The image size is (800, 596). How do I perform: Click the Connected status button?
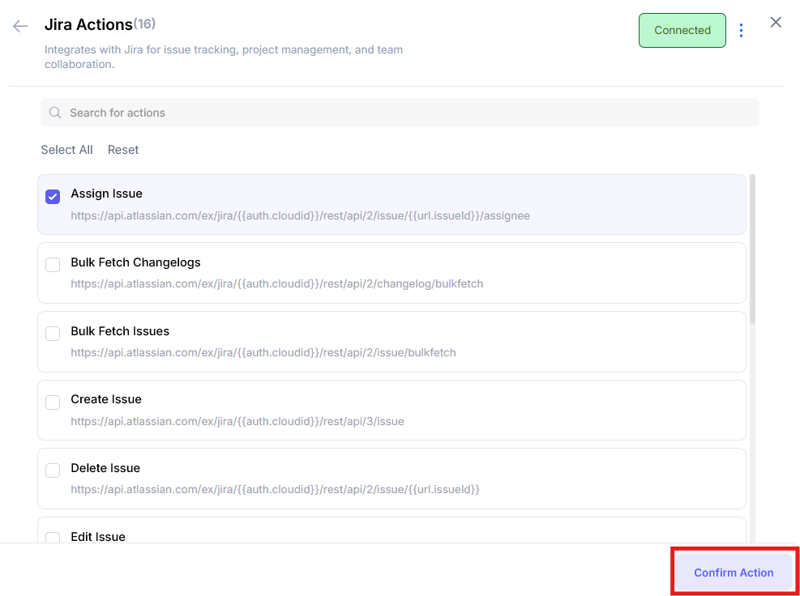click(x=682, y=31)
